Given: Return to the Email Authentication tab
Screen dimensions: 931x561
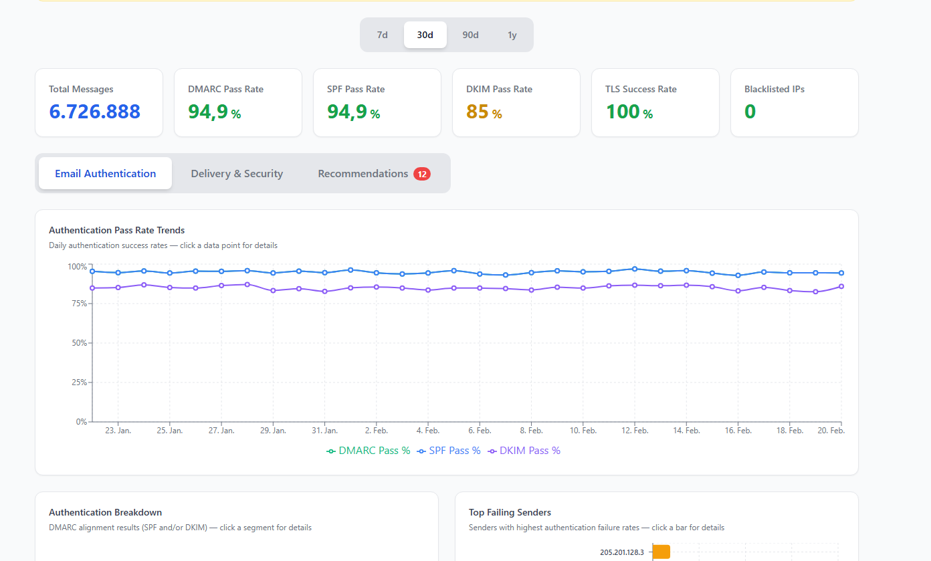Looking at the screenshot, I should click(x=104, y=173).
